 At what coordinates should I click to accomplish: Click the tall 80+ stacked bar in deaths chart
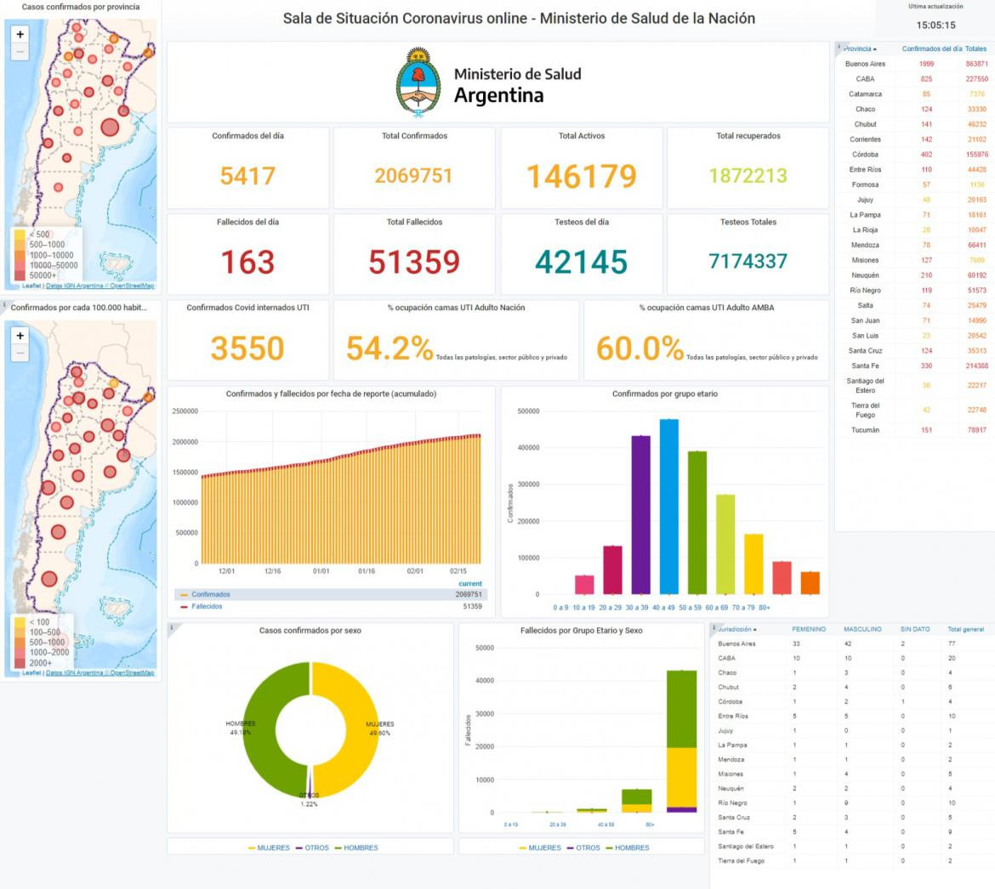point(681,741)
